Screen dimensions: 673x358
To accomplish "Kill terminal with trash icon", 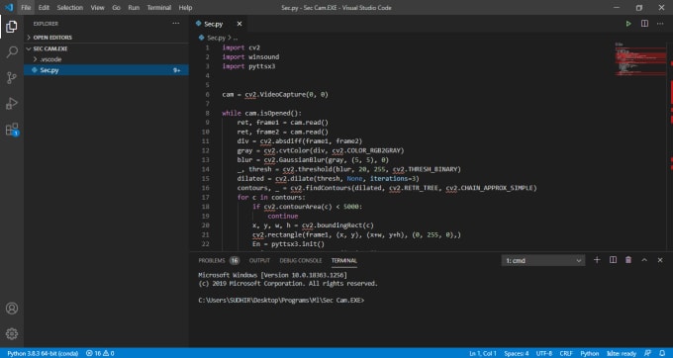I will (628, 260).
